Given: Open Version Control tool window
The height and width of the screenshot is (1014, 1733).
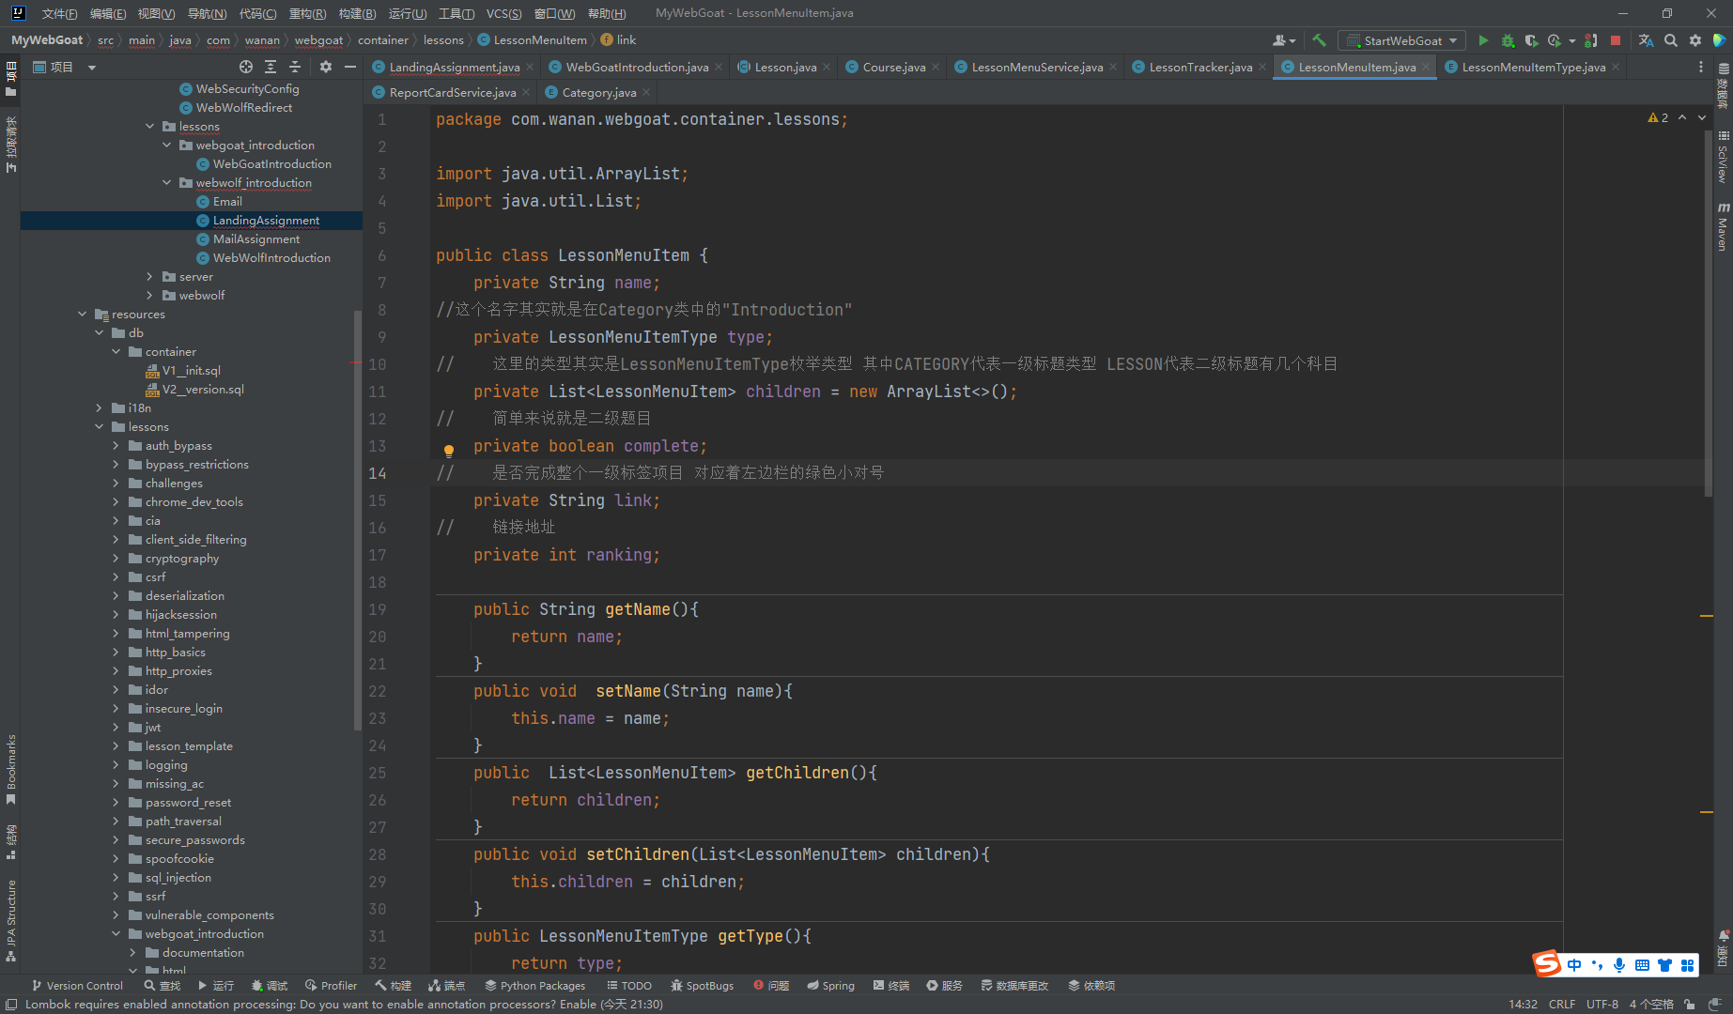Looking at the screenshot, I should (x=78, y=985).
